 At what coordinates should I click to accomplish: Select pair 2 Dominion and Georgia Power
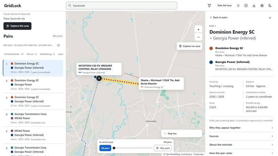pyautogui.click(x=33, y=85)
